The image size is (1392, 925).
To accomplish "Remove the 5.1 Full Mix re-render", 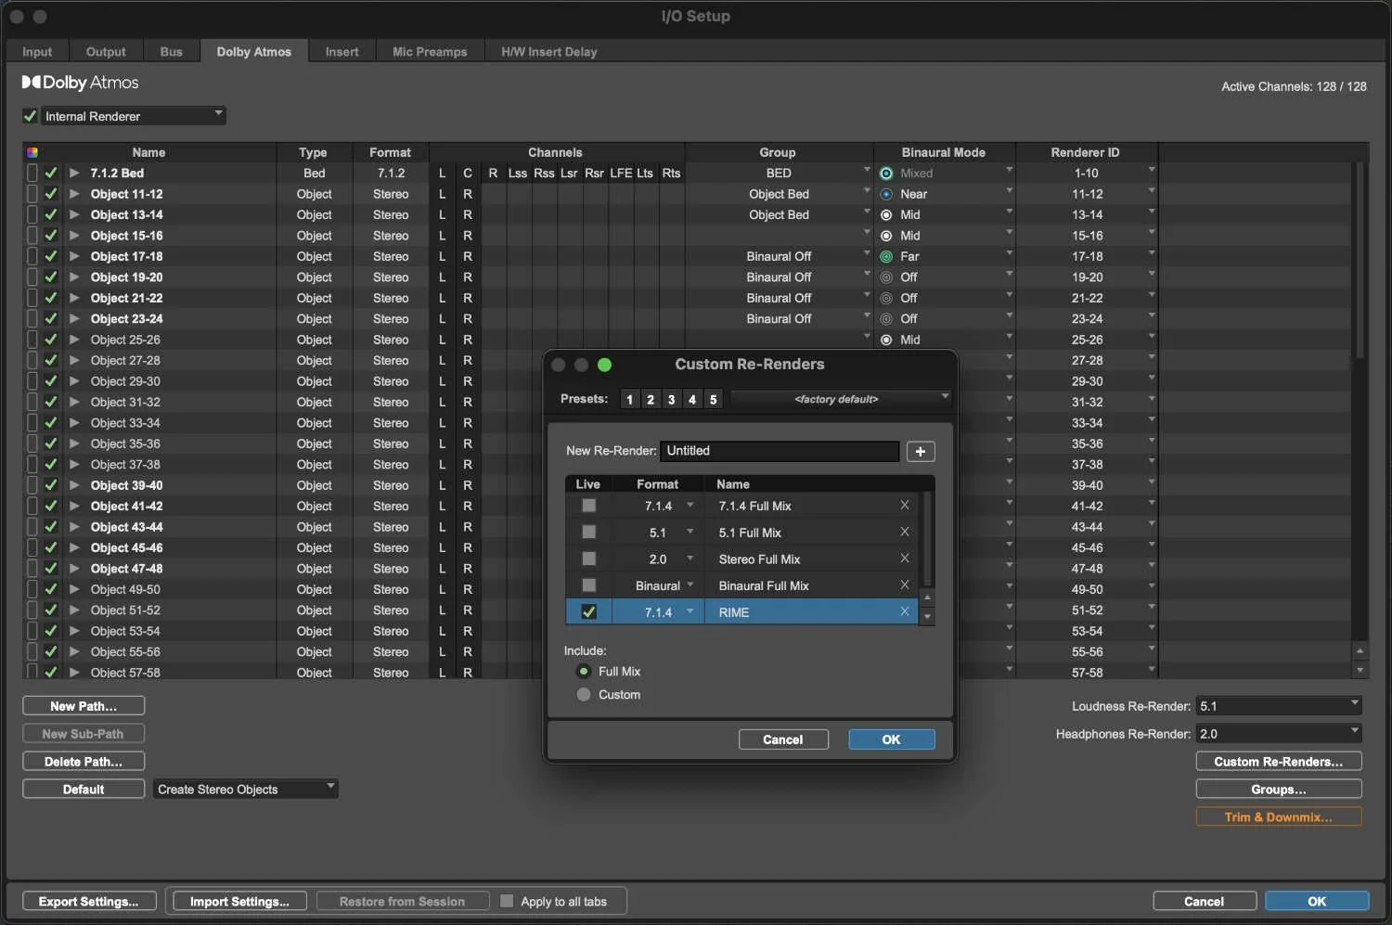I will 905,532.
